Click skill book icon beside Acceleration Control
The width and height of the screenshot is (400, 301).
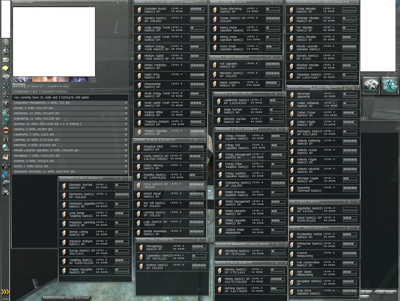coord(292,235)
